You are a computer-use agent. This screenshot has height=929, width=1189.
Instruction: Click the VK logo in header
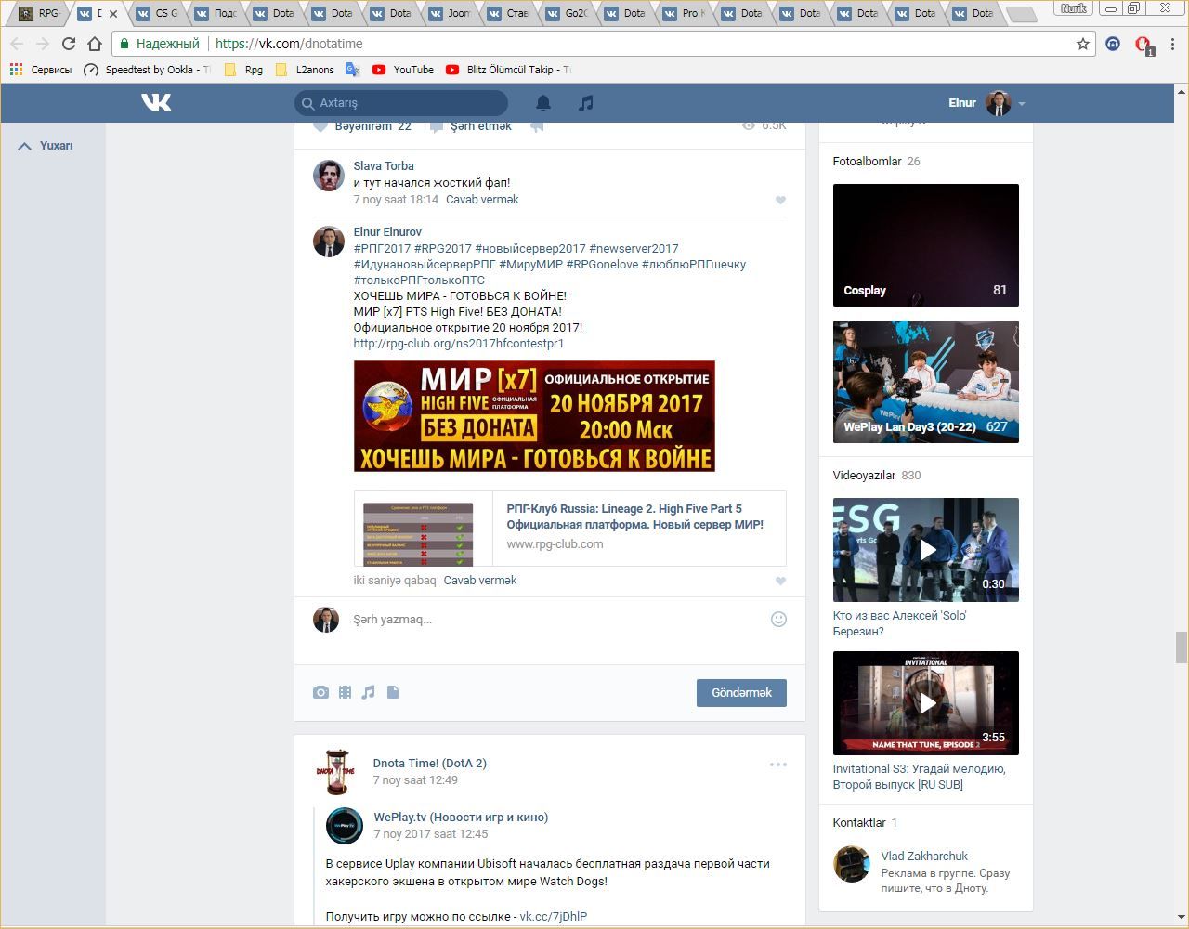click(156, 103)
